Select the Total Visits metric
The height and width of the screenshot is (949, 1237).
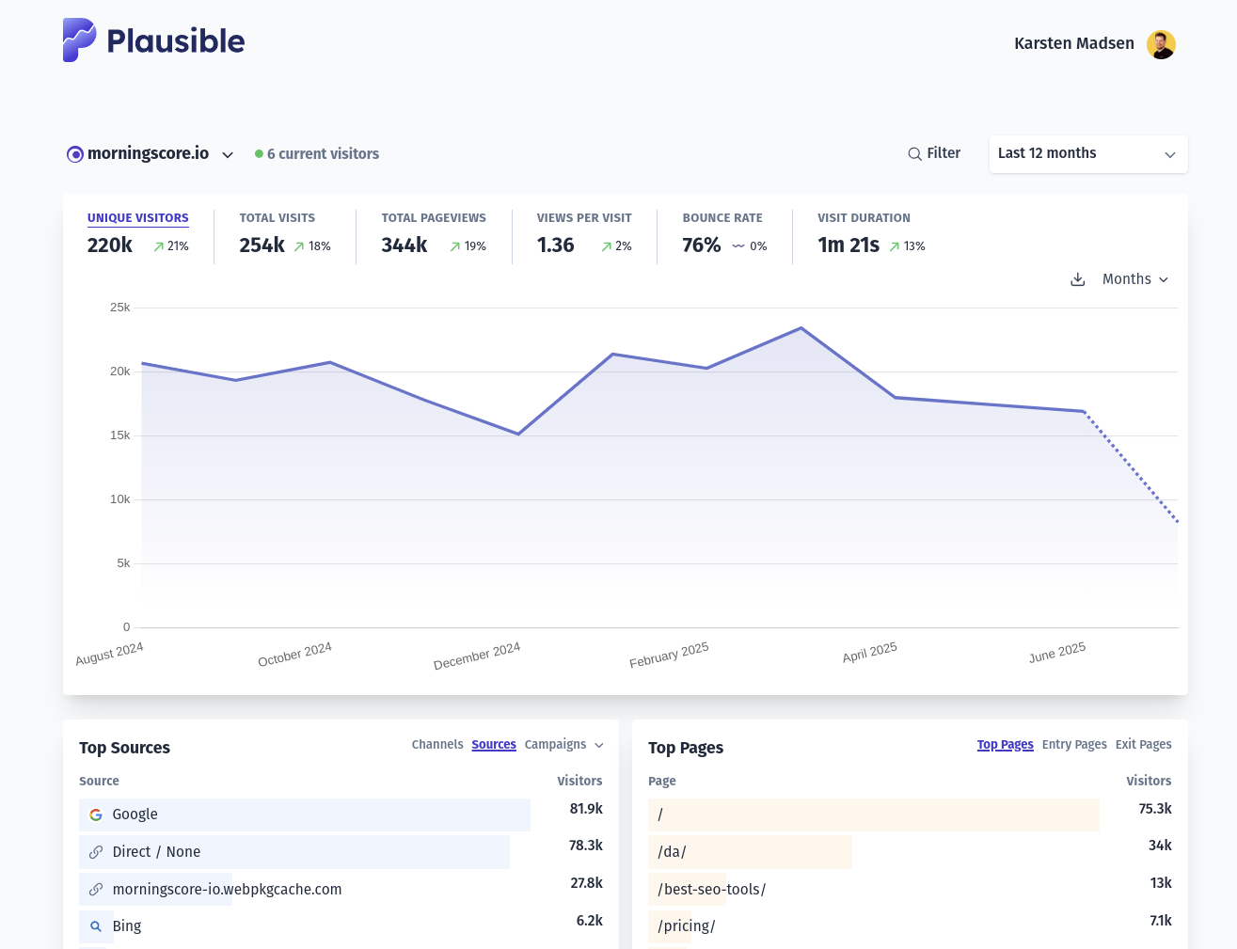pyautogui.click(x=278, y=217)
